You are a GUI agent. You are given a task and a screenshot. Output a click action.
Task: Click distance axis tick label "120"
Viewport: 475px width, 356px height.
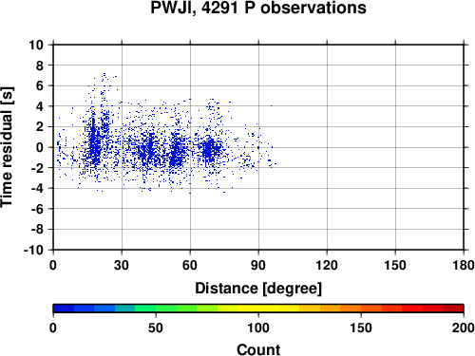(327, 265)
